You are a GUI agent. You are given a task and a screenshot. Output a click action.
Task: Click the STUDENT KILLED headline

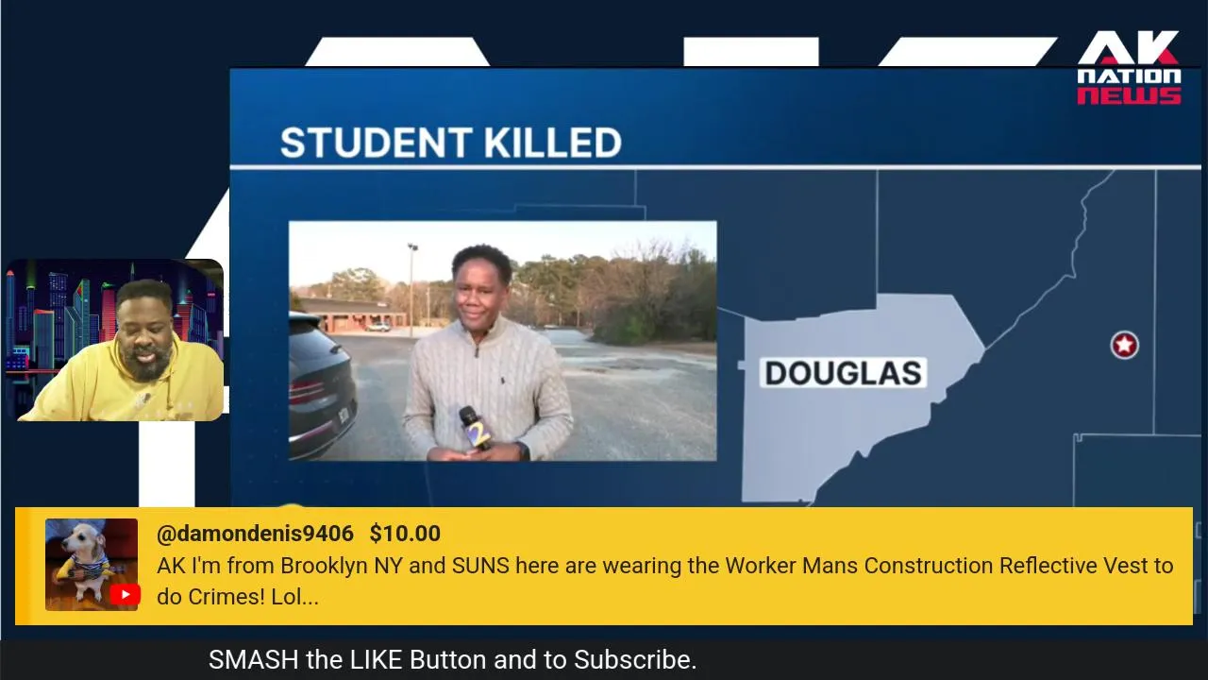pos(451,143)
